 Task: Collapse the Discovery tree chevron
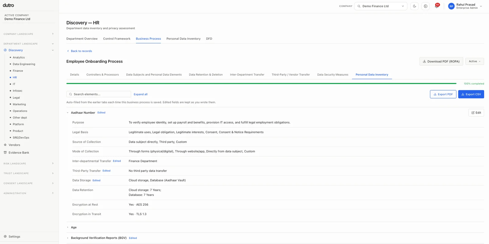click(x=53, y=50)
